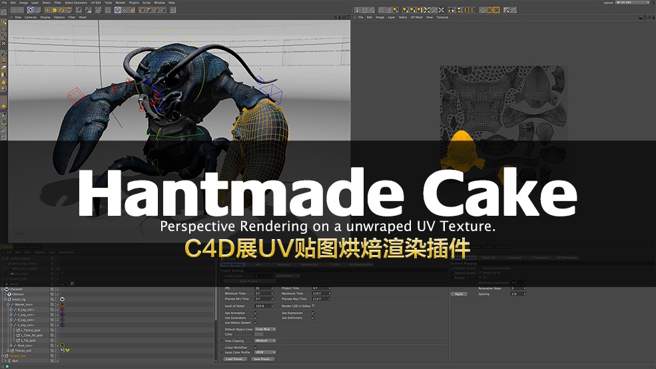Open the Plugins menu
This screenshot has width=656, height=369.
pyautogui.click(x=134, y=3)
